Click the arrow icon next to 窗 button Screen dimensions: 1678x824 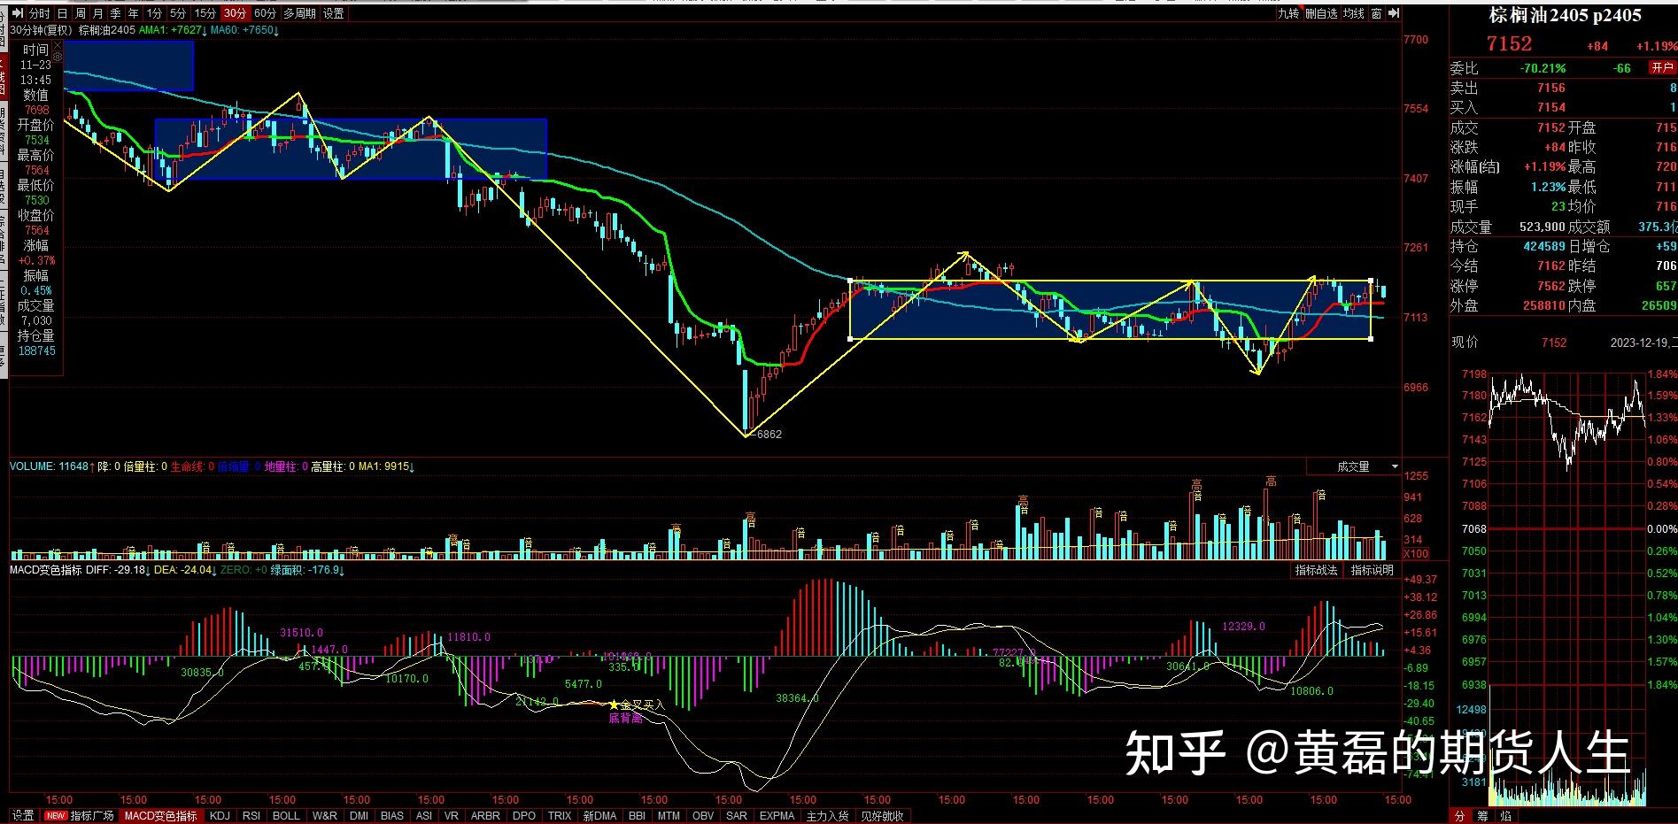[1394, 13]
